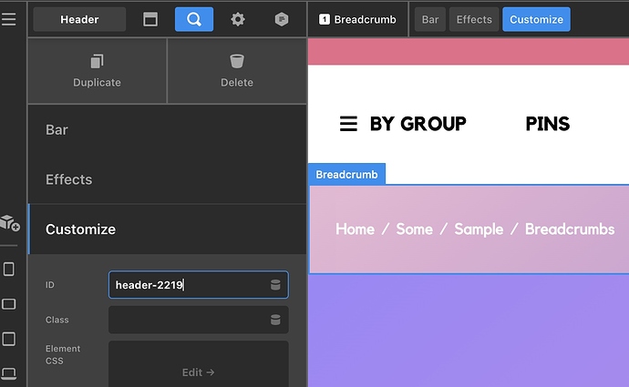Open the layout panel icon
The height and width of the screenshot is (387, 629).
pos(150,19)
